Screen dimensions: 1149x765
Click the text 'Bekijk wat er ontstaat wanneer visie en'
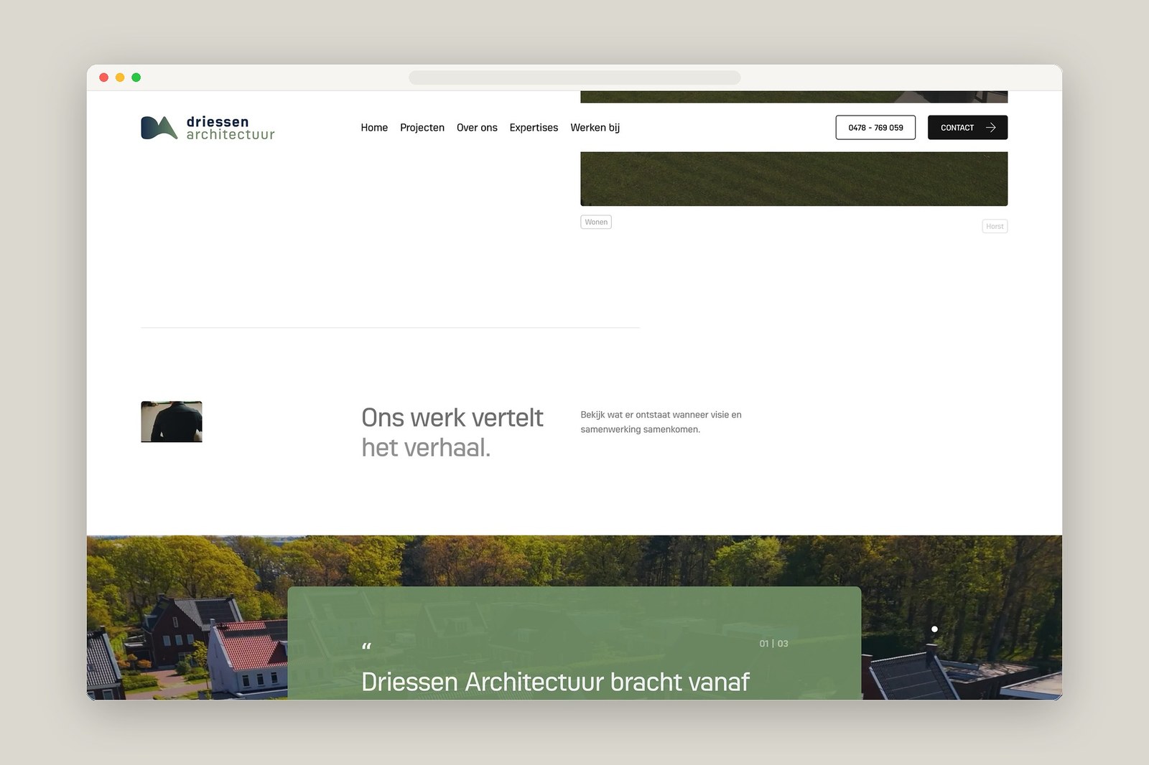[x=661, y=415]
